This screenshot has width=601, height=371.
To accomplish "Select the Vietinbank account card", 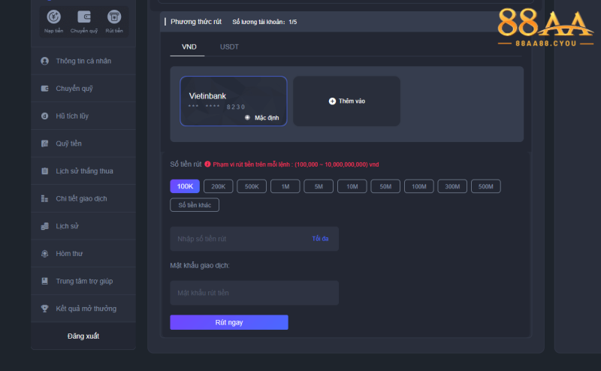I will click(x=234, y=101).
